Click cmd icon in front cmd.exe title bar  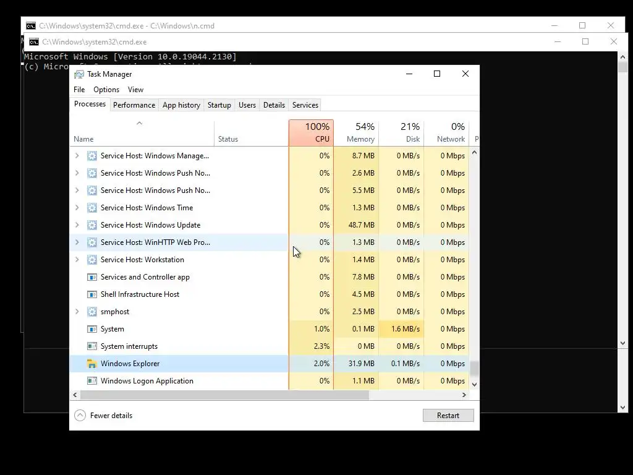coord(34,42)
